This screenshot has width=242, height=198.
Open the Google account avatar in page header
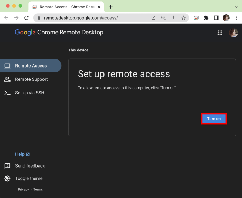tap(233, 33)
